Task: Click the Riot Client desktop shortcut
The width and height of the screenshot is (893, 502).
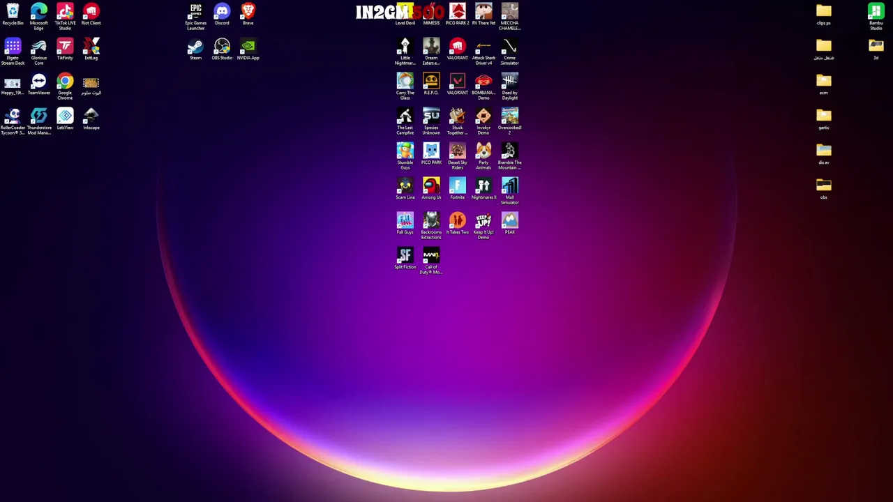Action: pos(91,11)
